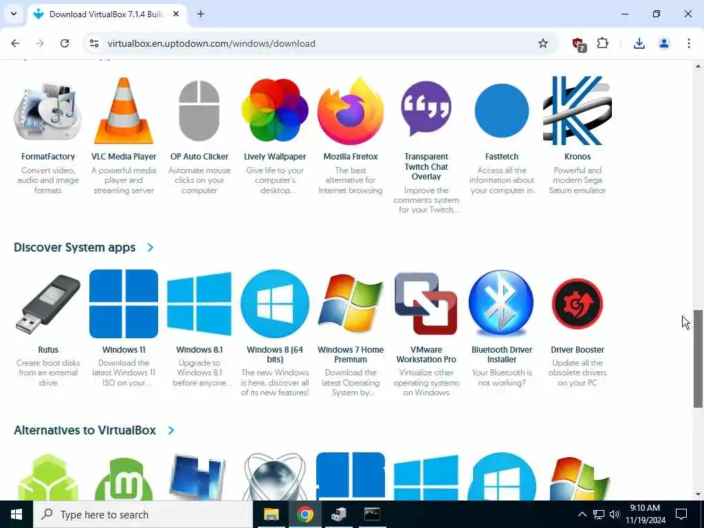Open the Kronos title link
The height and width of the screenshot is (528, 704).
pos(577,157)
